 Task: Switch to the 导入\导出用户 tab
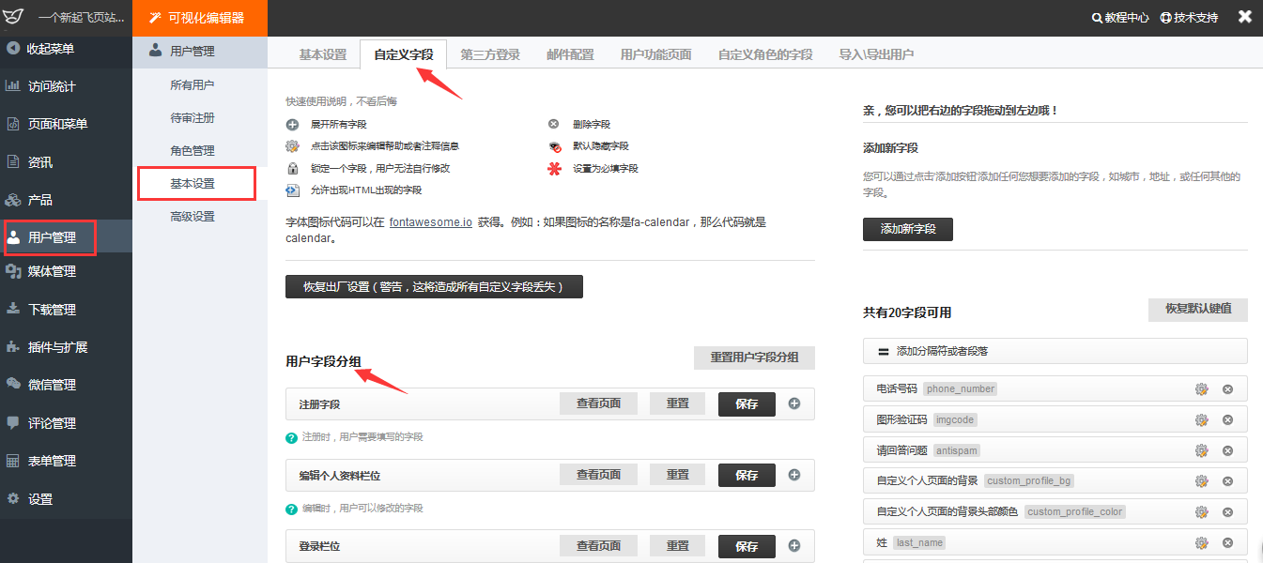pos(876,54)
